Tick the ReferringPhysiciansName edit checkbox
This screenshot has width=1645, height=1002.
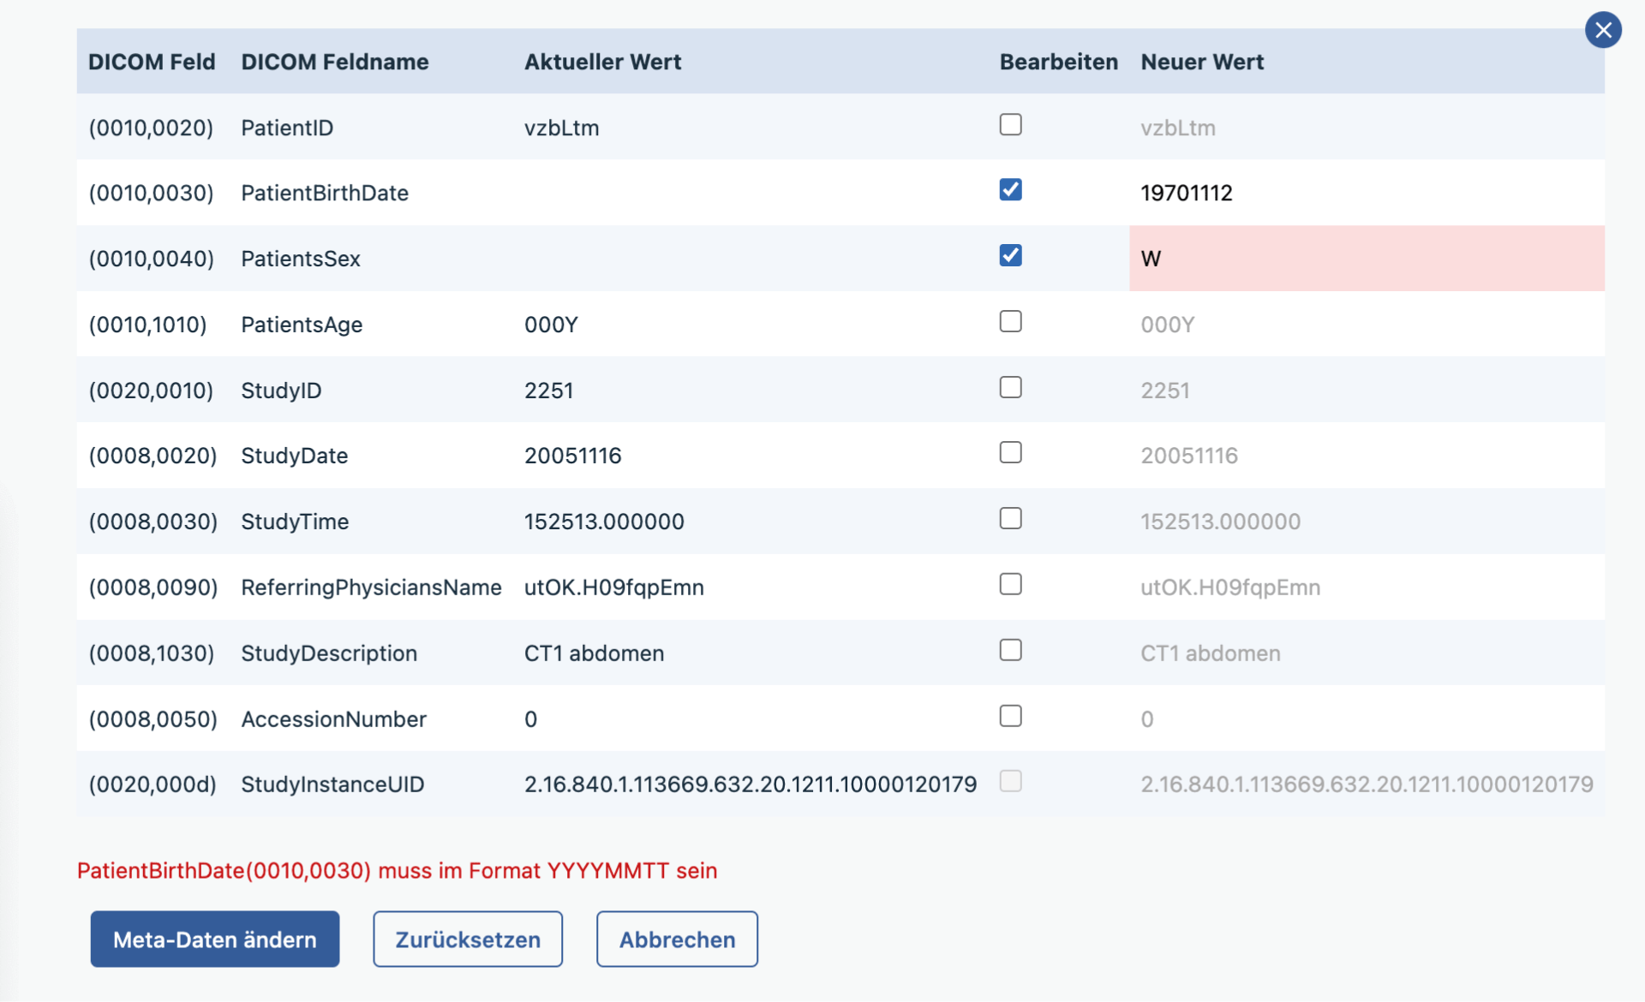1011,585
